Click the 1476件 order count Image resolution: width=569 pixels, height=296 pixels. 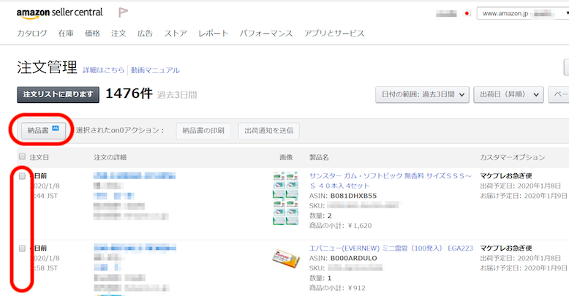pyautogui.click(x=129, y=94)
